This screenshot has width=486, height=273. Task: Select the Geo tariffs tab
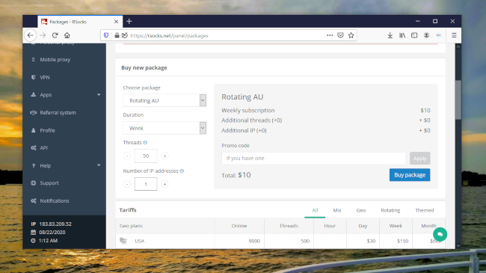361,210
